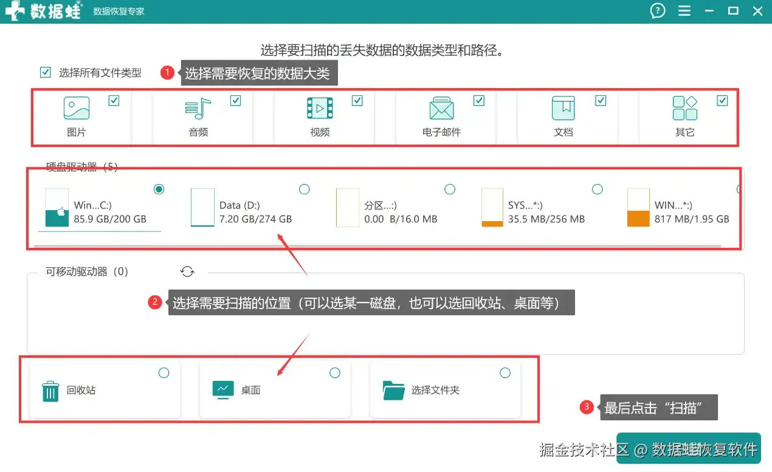Select the 16.0 MB 分区 radio button

click(450, 190)
